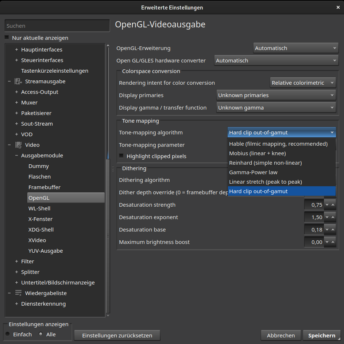Toggle Nur aktuelle anzeigen checkbox
Image resolution: width=344 pixels, height=344 pixels.
click(7, 38)
